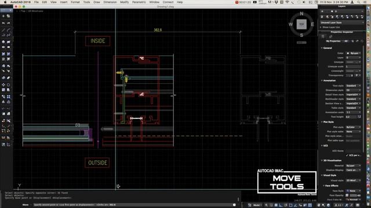Viewport: 371px width, 208px height.
Task: Select the Line tool in the tool palette
Action: [x=3, y=30]
